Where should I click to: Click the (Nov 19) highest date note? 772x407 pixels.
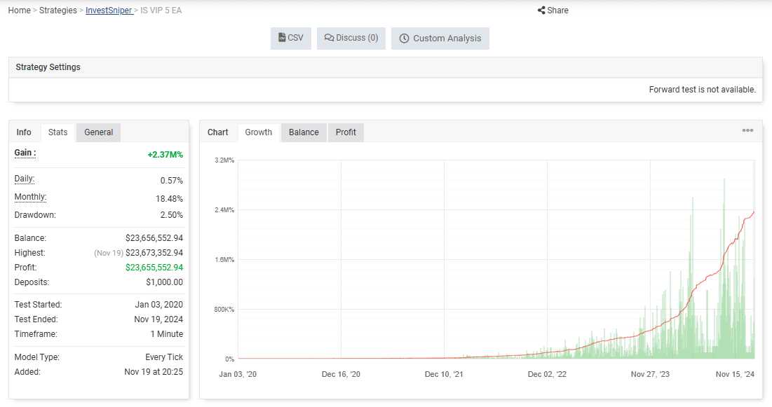pos(109,253)
